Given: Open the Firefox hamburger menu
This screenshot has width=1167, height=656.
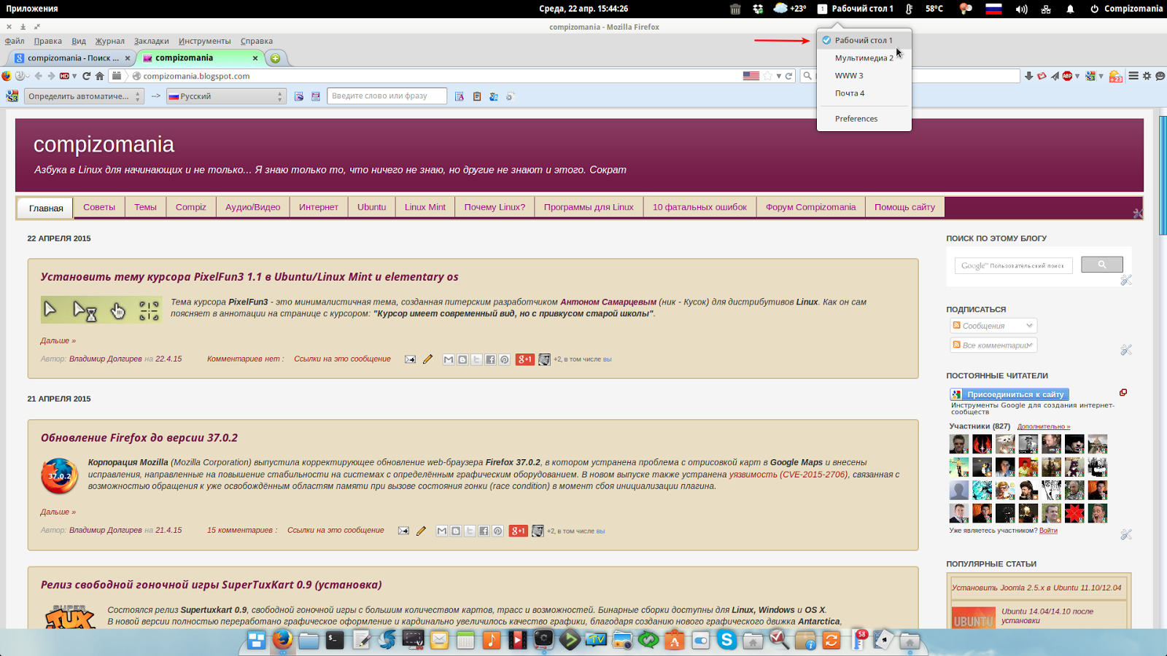Looking at the screenshot, I should point(1133,76).
